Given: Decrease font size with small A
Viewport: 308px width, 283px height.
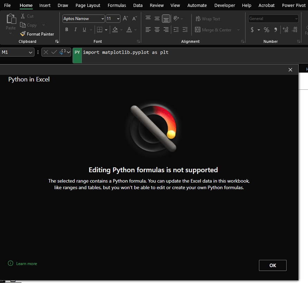Looking at the screenshot, I should point(135,18).
